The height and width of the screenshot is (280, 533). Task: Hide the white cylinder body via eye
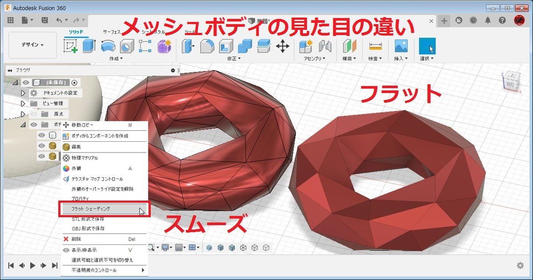(42, 136)
